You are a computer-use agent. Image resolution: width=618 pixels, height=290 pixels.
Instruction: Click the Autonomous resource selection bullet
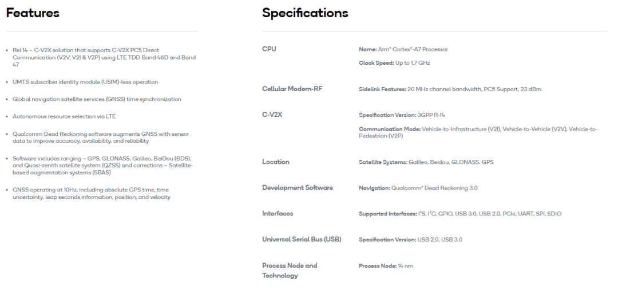[64, 116]
